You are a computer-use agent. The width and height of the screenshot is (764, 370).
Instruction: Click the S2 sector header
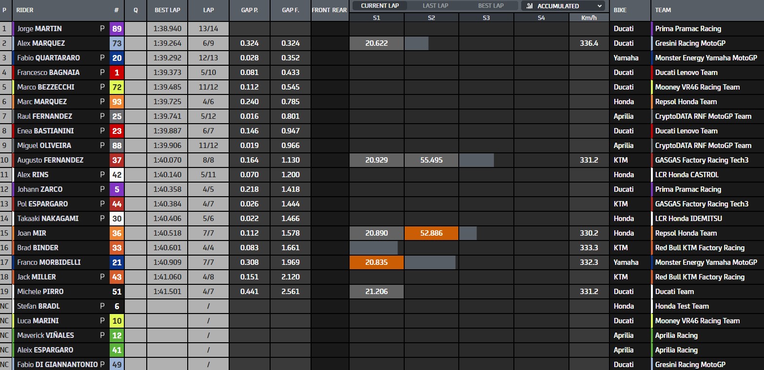pos(431,17)
